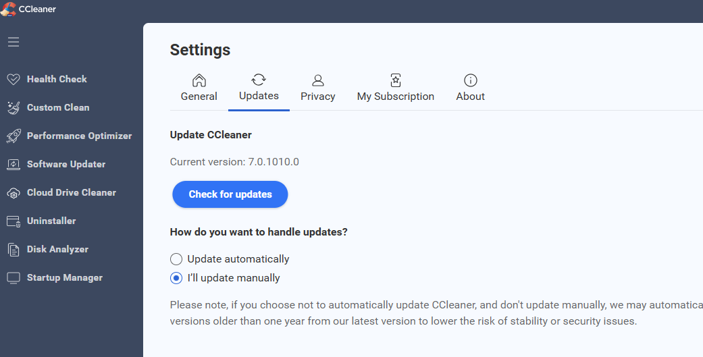This screenshot has width=703, height=357.
Task: Select the Update automatically radio option
Action: [176, 259]
